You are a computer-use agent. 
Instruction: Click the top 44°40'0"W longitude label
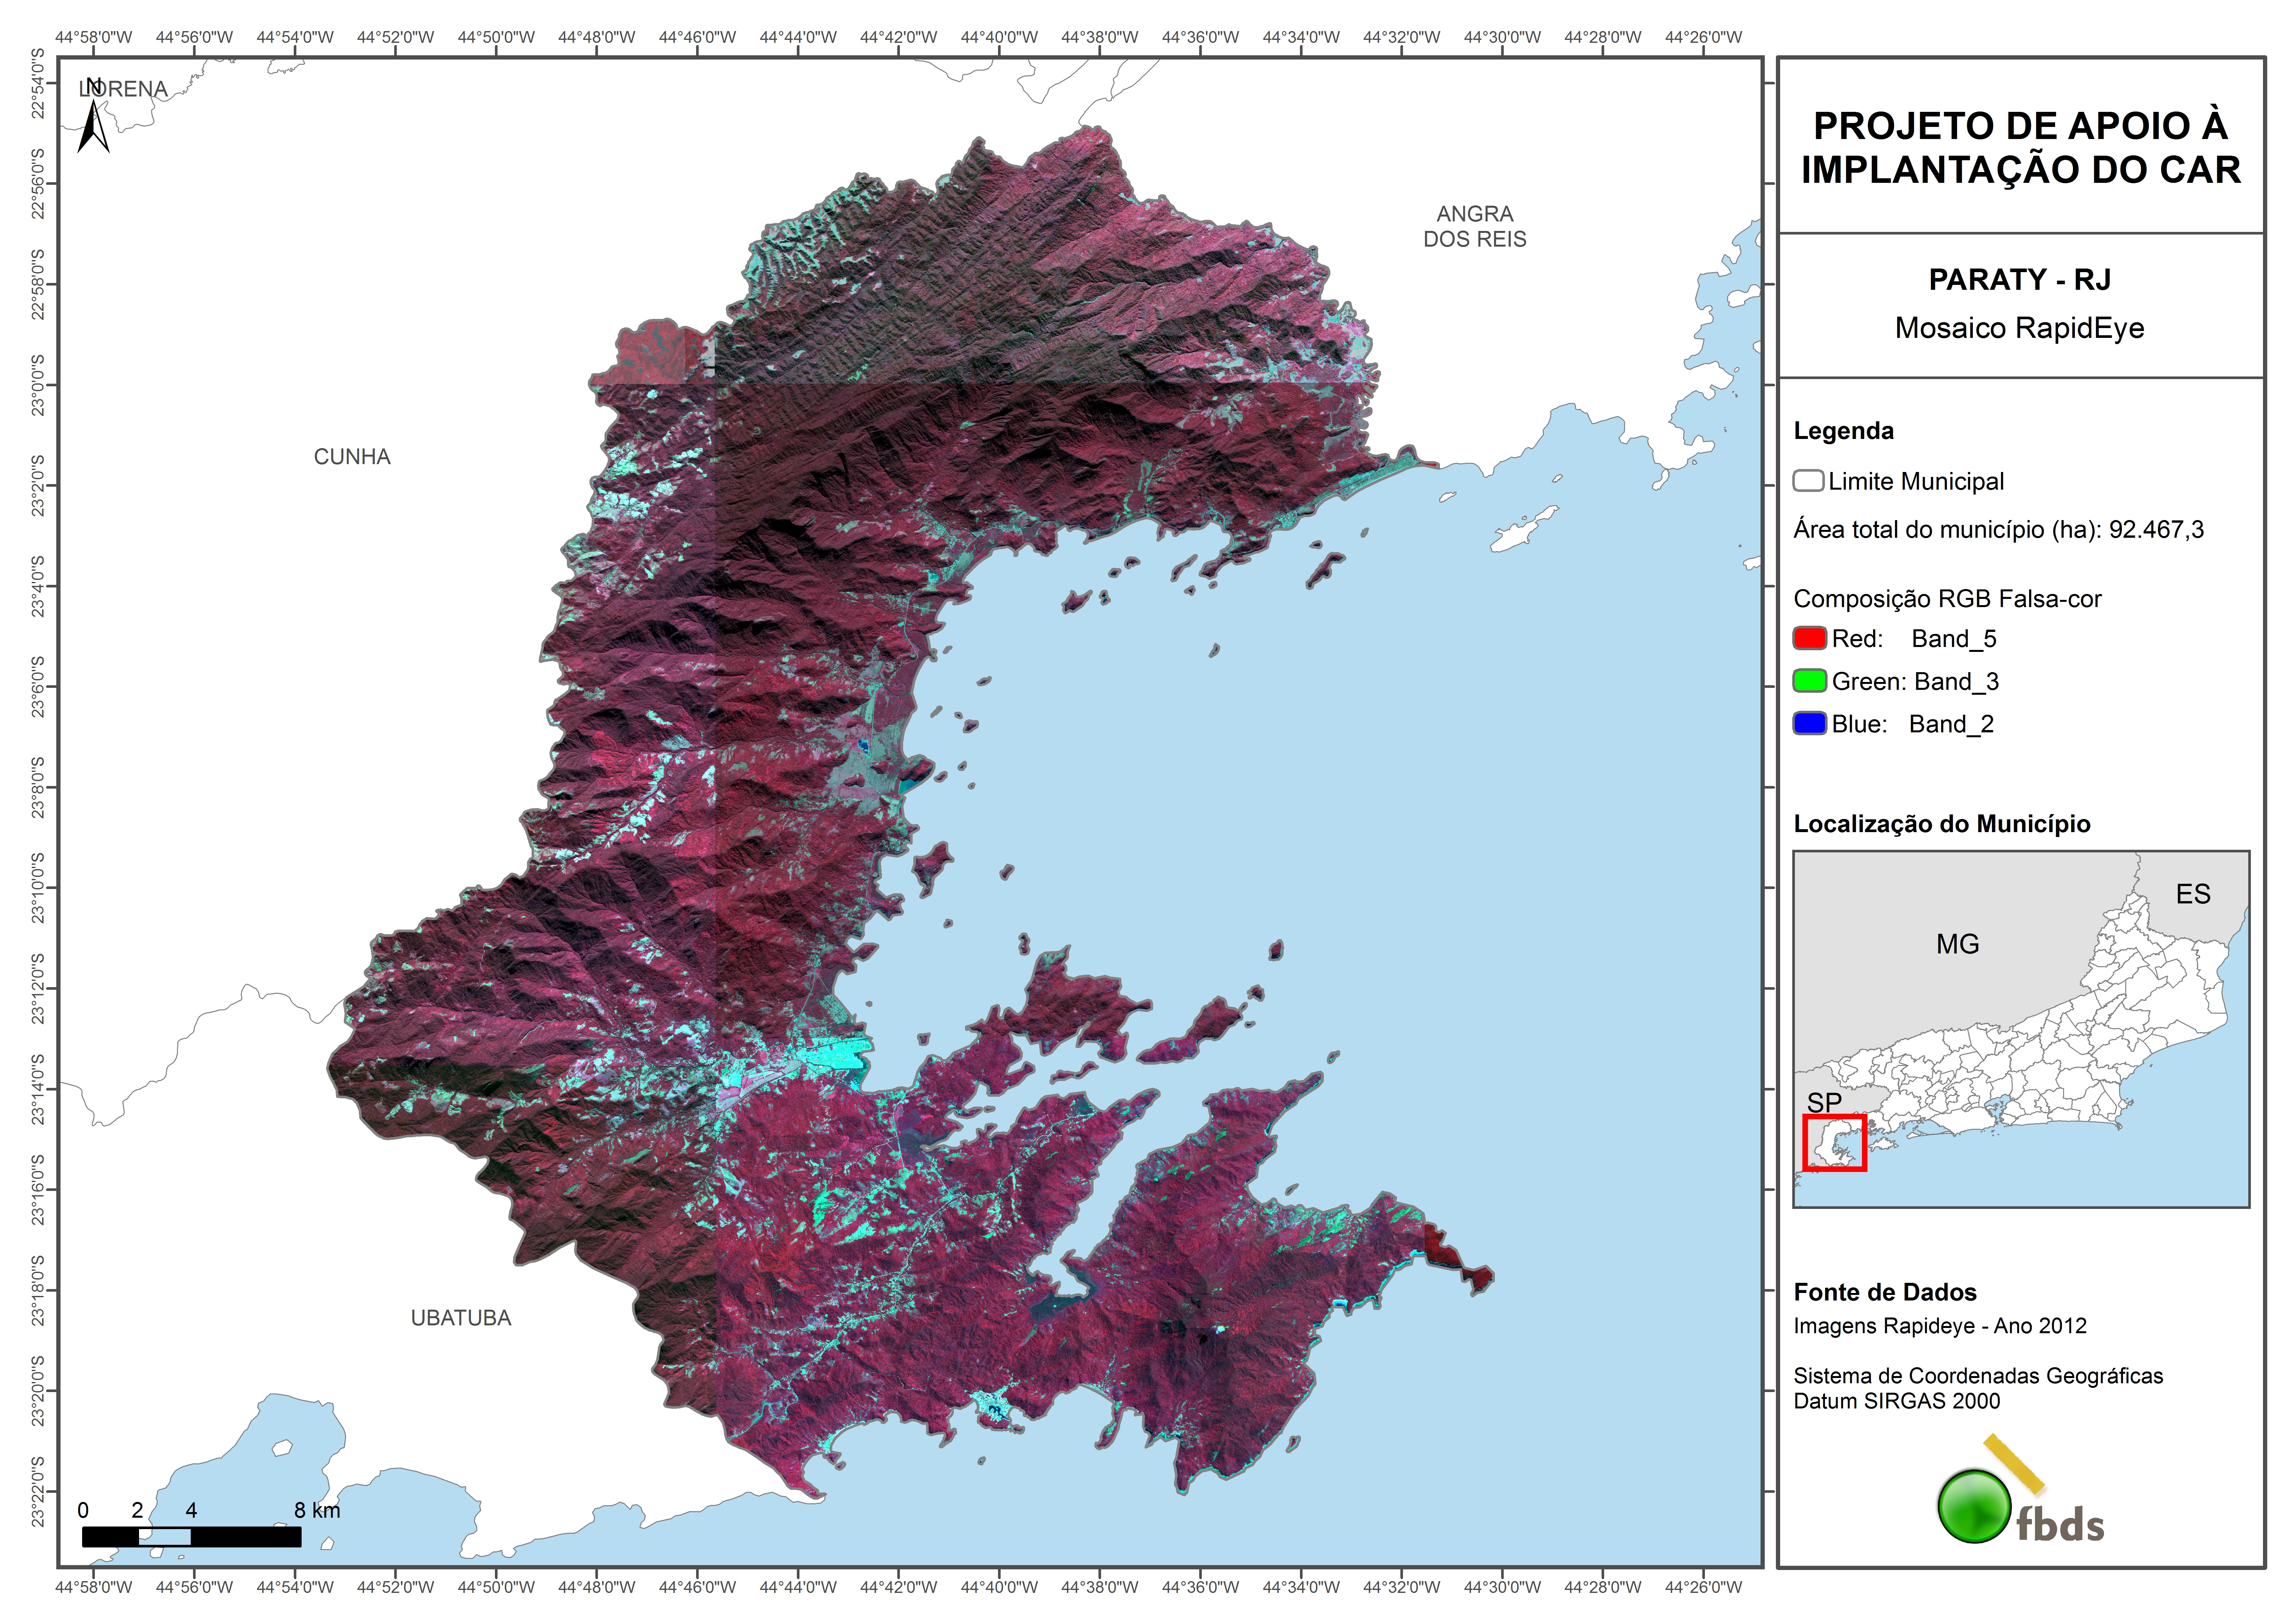pyautogui.click(x=999, y=37)
